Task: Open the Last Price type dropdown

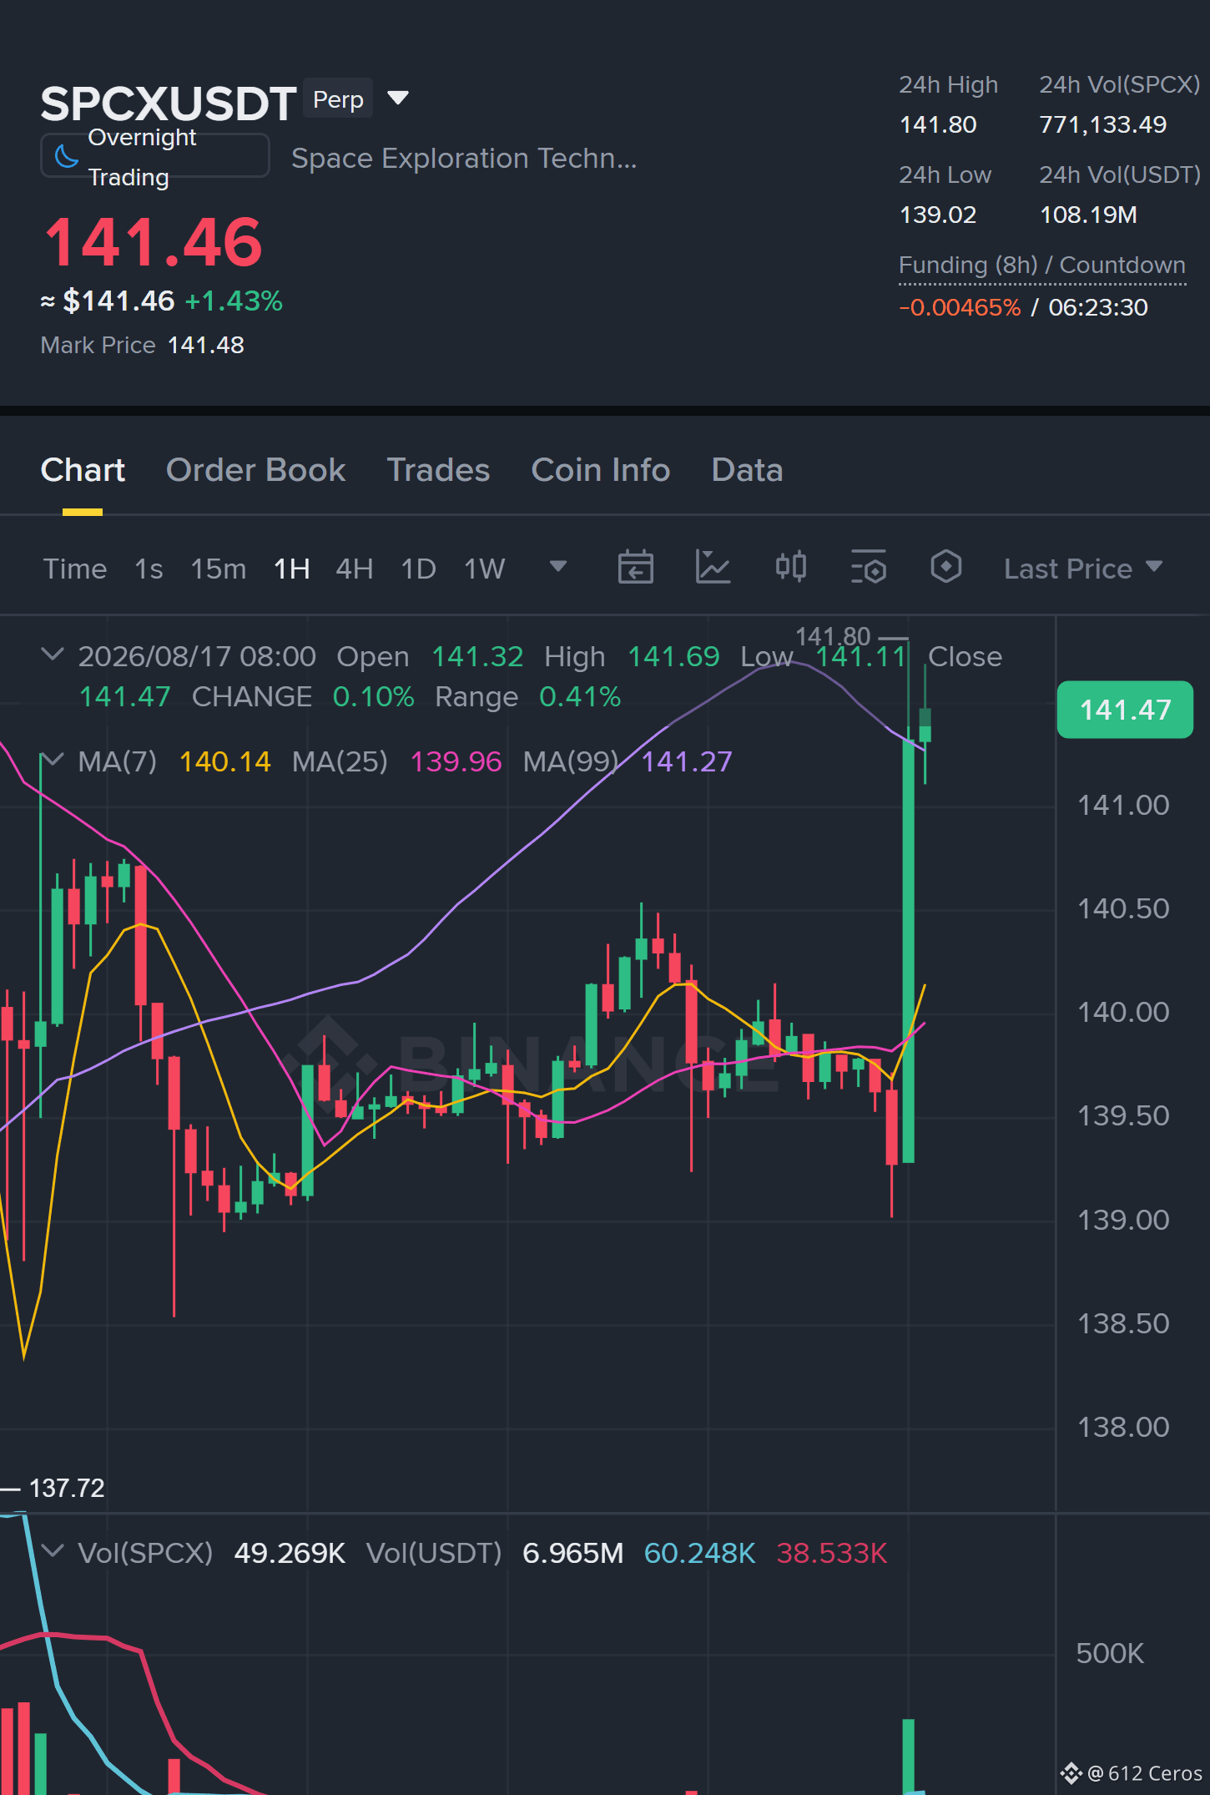Action: click(x=1083, y=569)
